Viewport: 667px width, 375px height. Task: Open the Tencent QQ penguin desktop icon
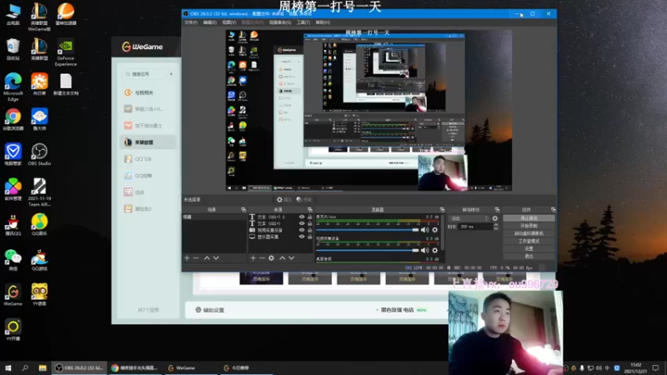pyautogui.click(x=13, y=224)
